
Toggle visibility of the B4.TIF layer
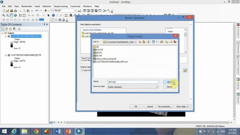coord(9,36)
